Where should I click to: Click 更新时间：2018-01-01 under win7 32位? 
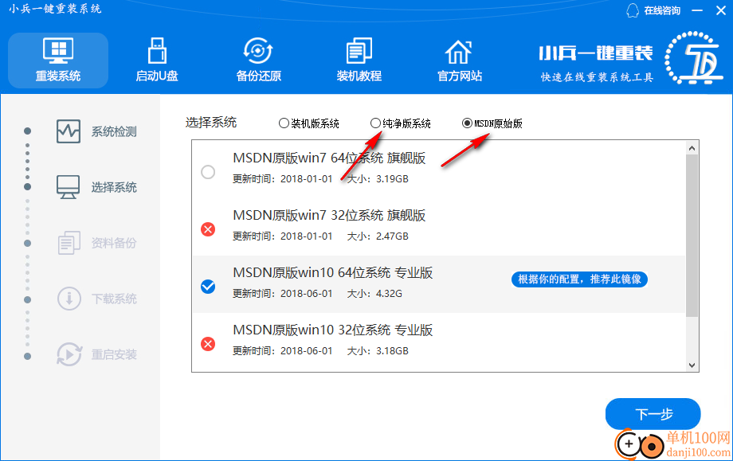coord(282,236)
